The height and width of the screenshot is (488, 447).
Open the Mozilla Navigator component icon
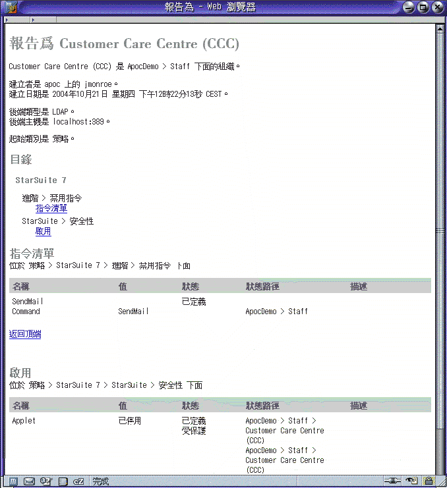(x=13, y=481)
